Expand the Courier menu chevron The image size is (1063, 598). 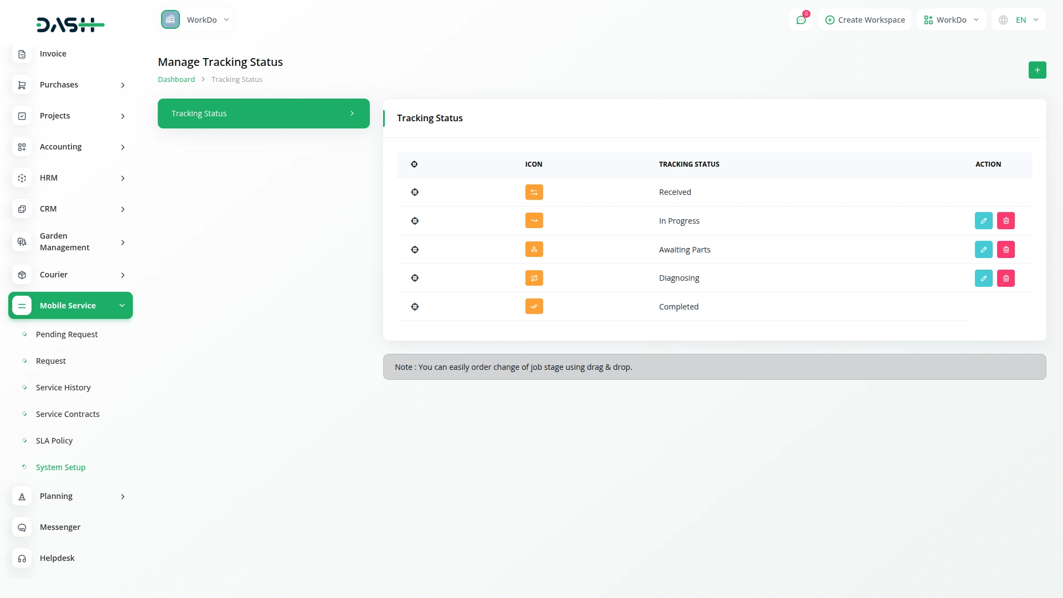[123, 275]
